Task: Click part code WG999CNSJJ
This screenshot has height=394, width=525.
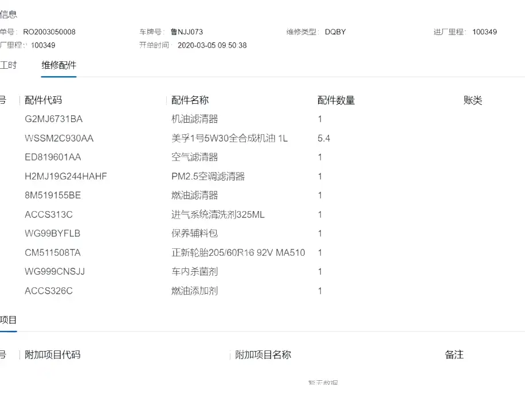Action: [55, 271]
